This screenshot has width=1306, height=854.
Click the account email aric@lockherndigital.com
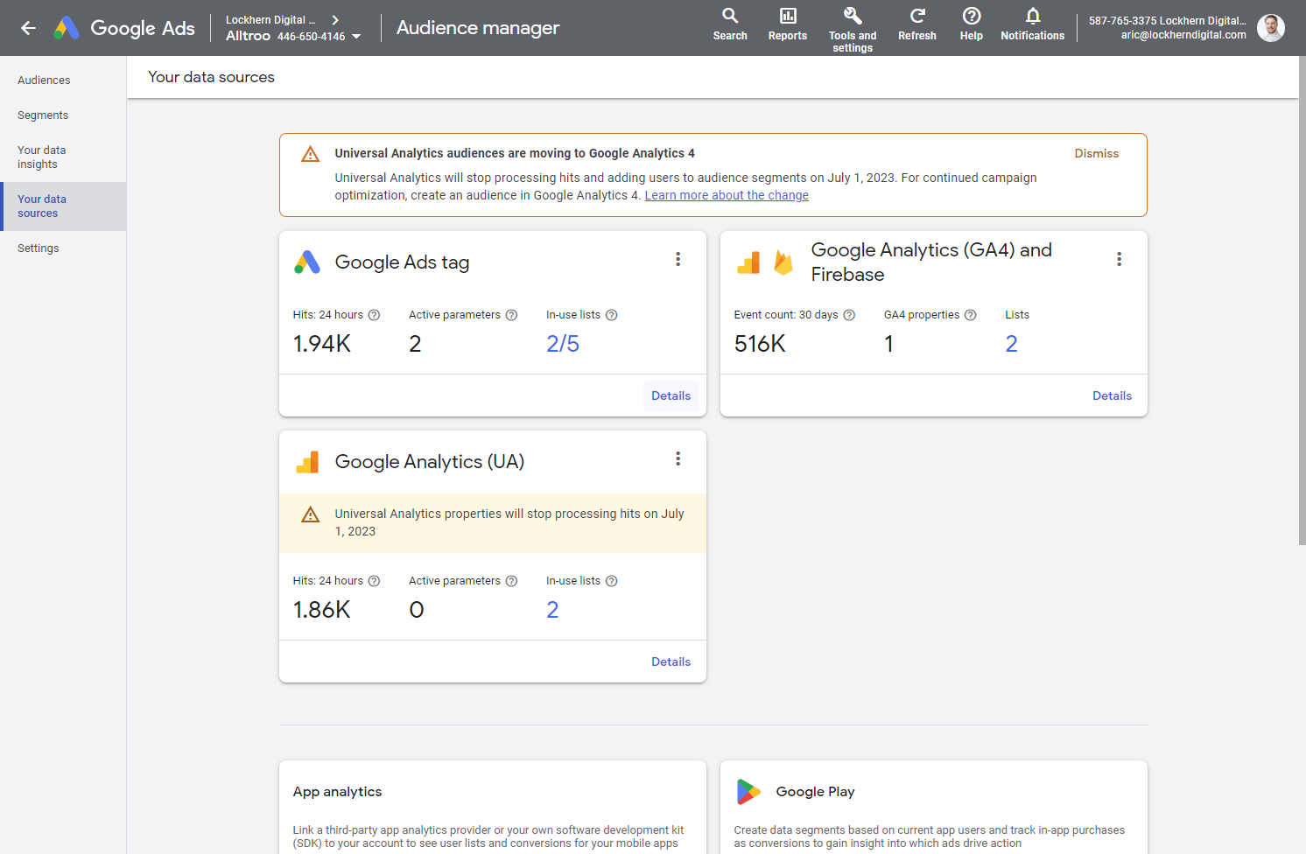[x=1183, y=35]
